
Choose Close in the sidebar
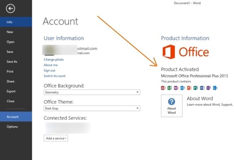click(16, 101)
